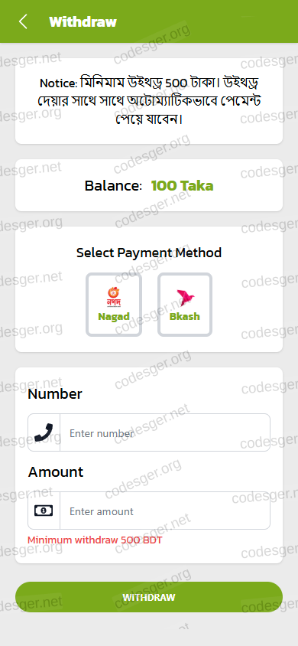298x646 pixels.
Task: Click the green Bkash label text
Action: pyautogui.click(x=185, y=316)
